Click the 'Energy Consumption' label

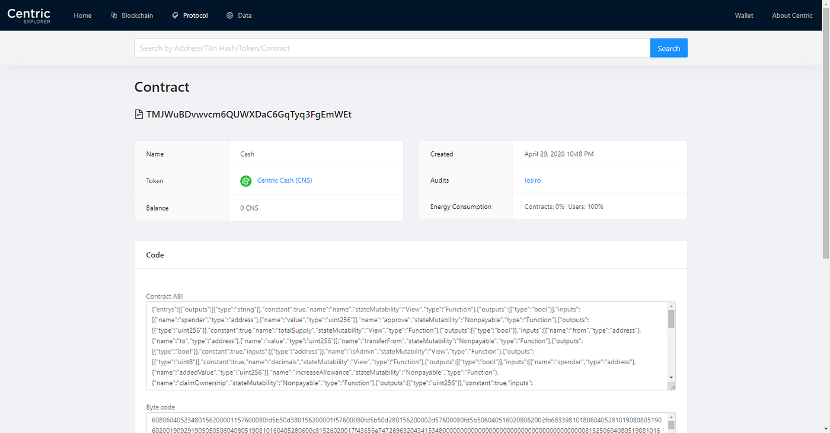pyautogui.click(x=461, y=207)
